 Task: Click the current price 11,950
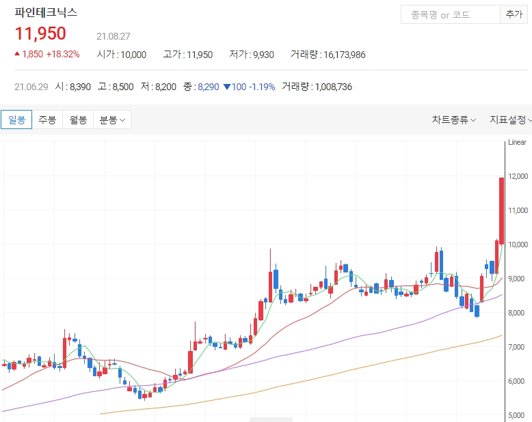pos(40,33)
